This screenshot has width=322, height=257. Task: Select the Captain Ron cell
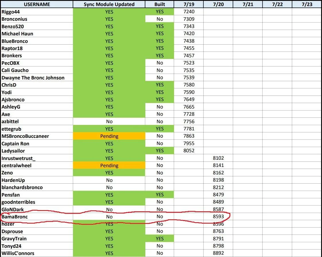(x=37, y=143)
